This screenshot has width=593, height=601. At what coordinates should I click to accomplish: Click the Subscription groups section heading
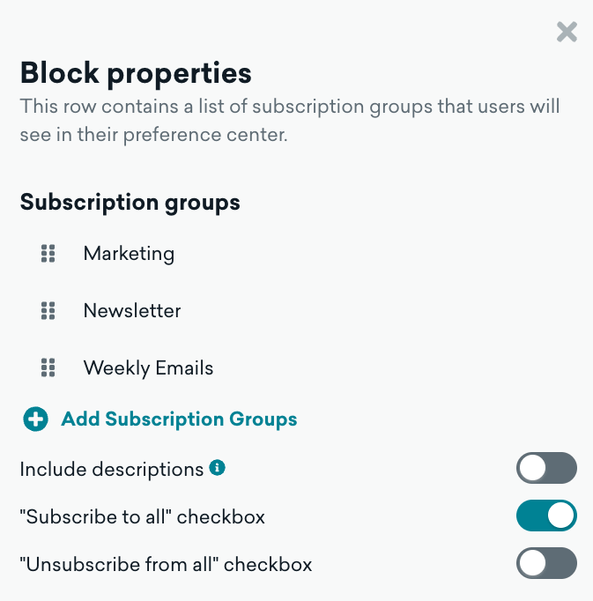point(130,202)
